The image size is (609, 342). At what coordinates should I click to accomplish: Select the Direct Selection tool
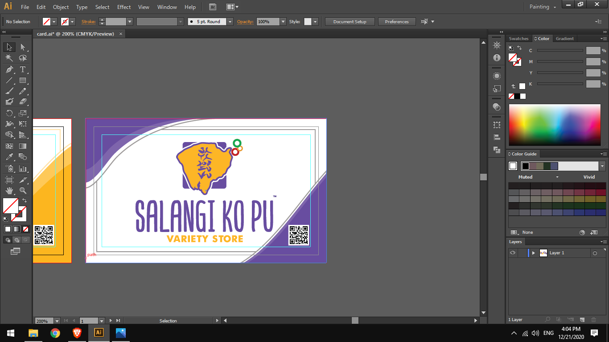coord(23,47)
